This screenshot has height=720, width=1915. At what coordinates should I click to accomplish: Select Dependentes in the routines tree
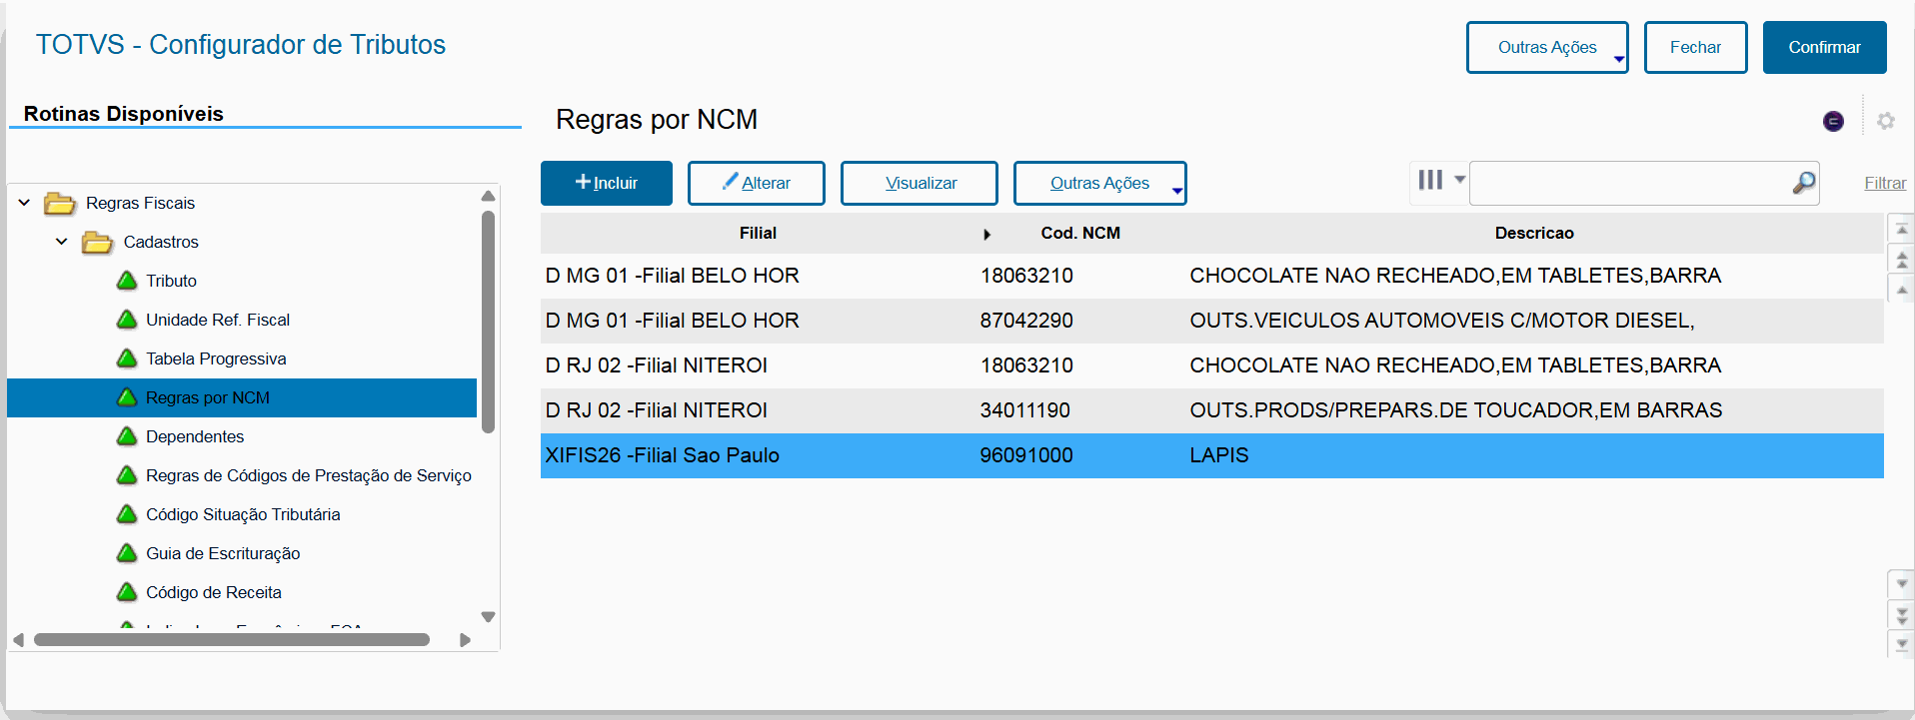(x=195, y=436)
